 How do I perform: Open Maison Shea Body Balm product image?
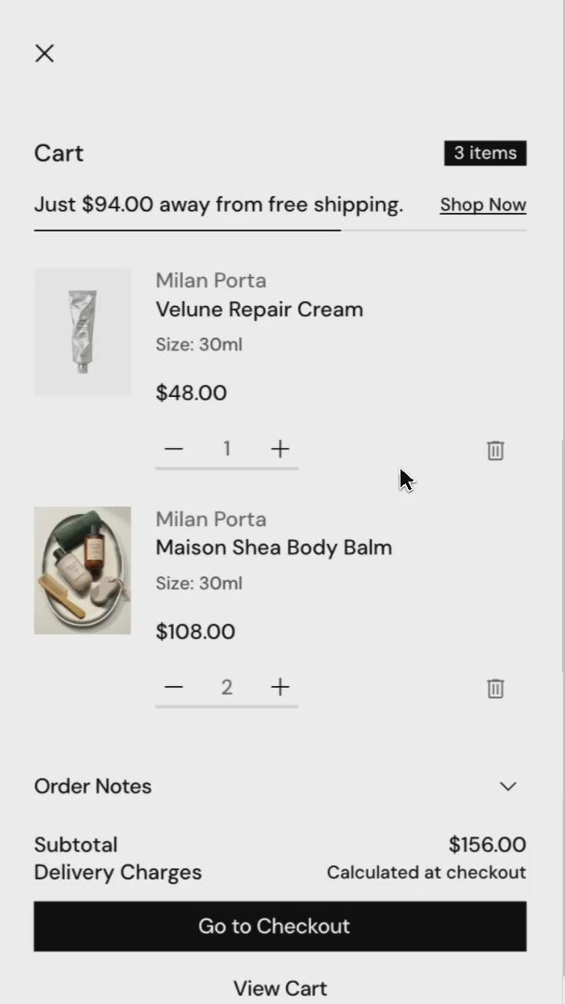click(x=83, y=571)
